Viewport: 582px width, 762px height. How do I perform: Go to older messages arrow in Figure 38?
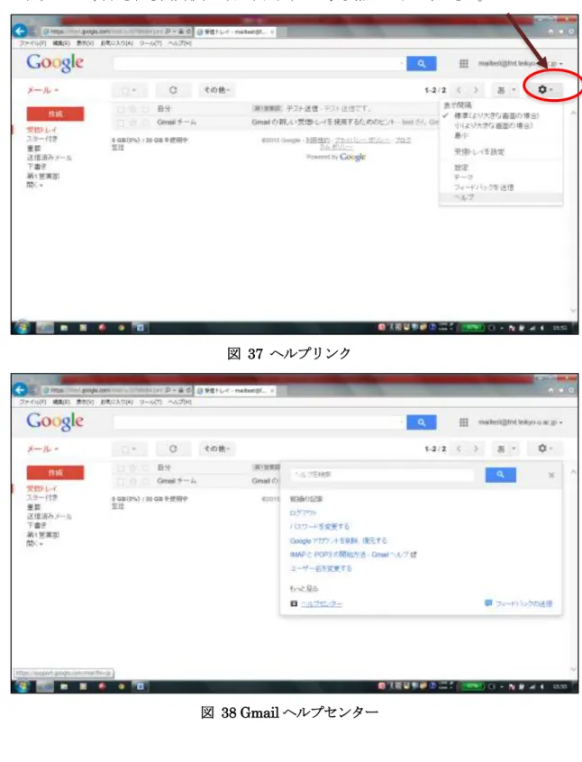click(476, 449)
